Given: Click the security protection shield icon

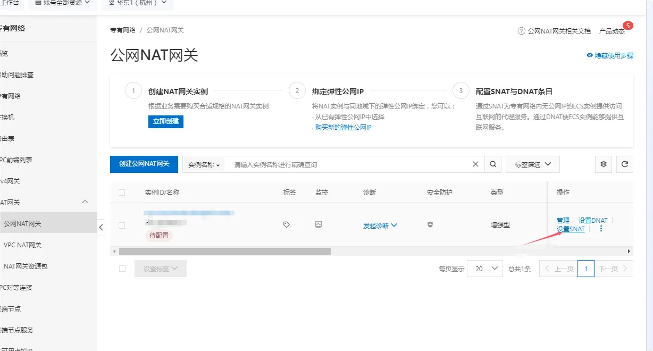Looking at the screenshot, I should [430, 224].
